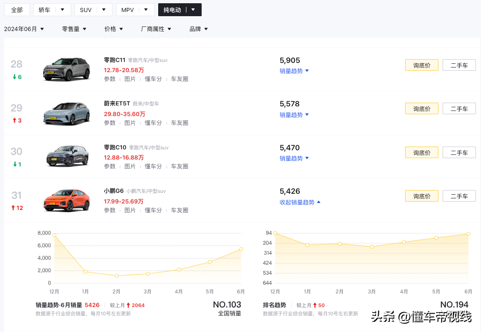Image resolution: width=481 pixels, height=332 pixels.
Task: Open 懂车分 link for 零跑C10
Action: pos(153,166)
